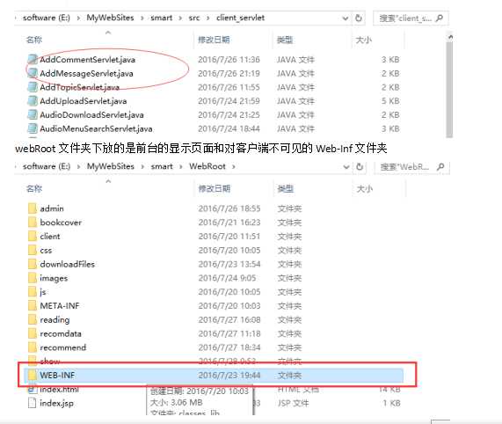The image size is (502, 424).
Task: Click the AddUploadServlet.java file icon
Action: 33,101
